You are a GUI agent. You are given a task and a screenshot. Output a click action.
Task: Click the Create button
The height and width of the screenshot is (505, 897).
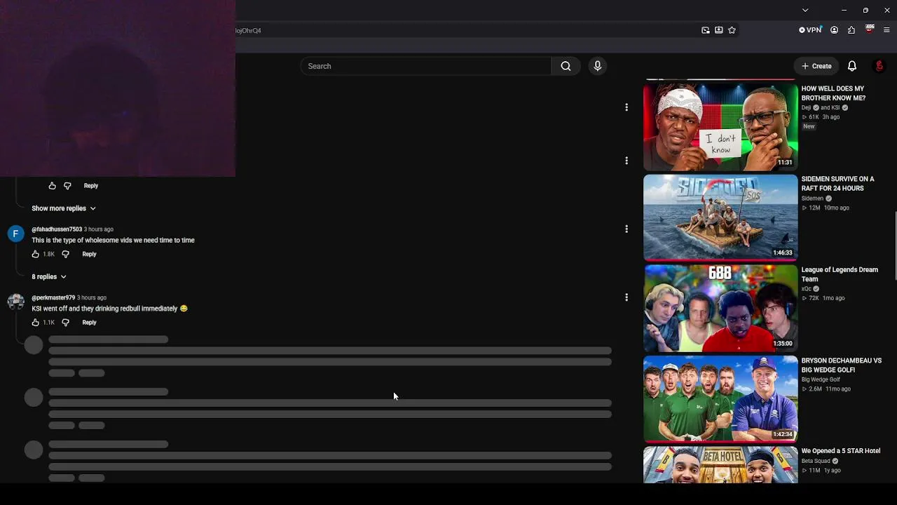[x=816, y=66]
